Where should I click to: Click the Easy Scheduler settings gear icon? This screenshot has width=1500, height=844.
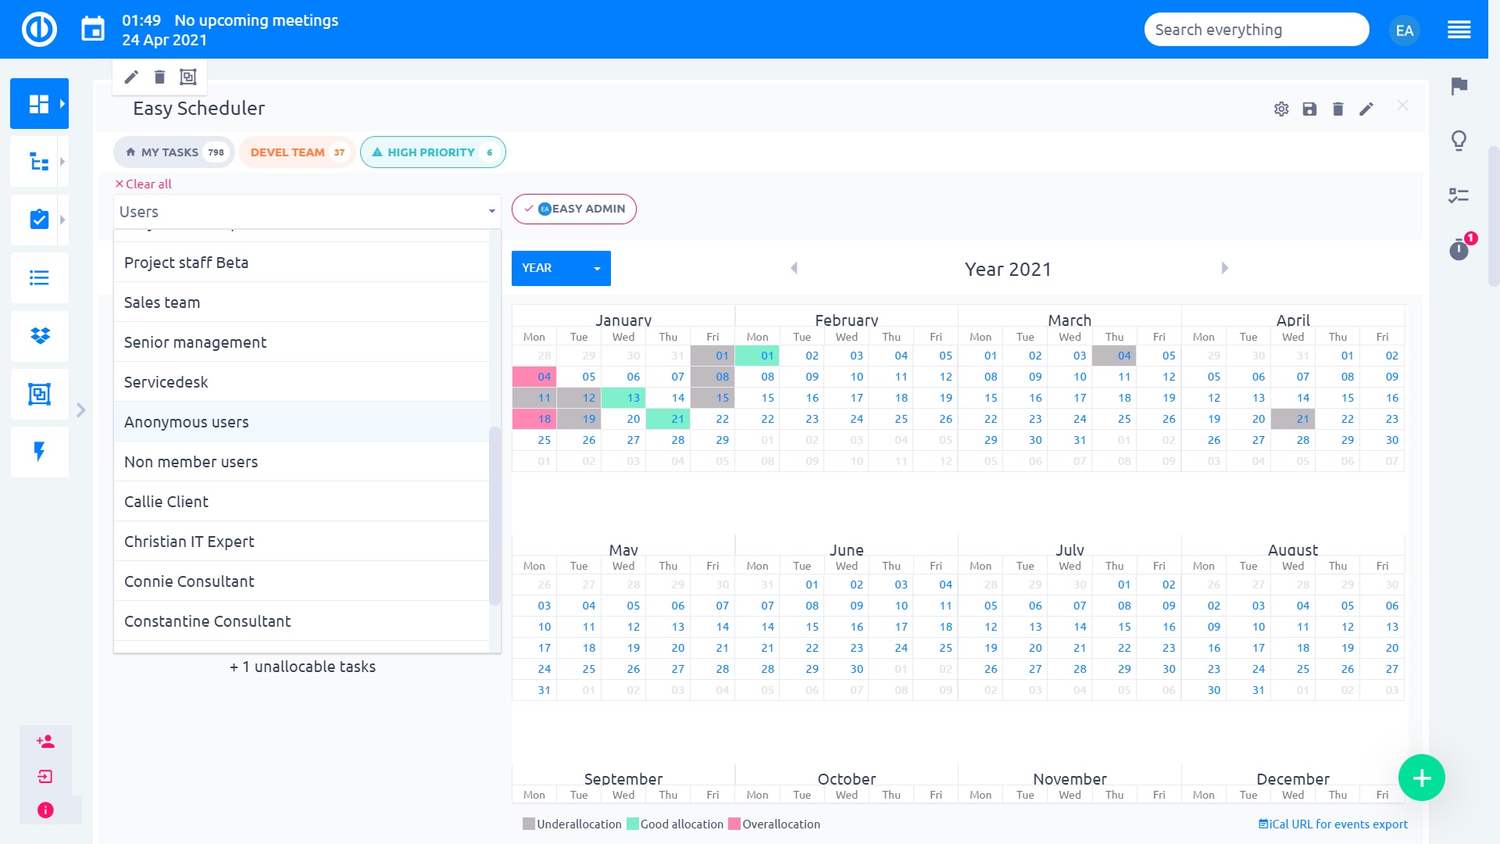tap(1281, 109)
